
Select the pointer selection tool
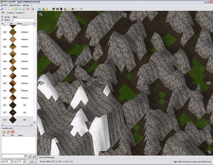pos(8,9)
